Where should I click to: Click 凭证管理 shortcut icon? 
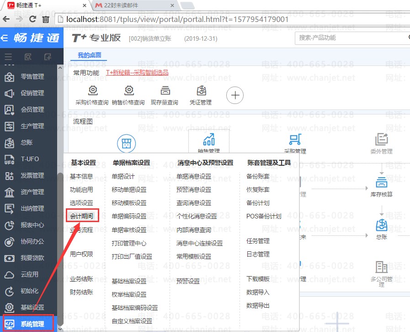tap(201, 90)
